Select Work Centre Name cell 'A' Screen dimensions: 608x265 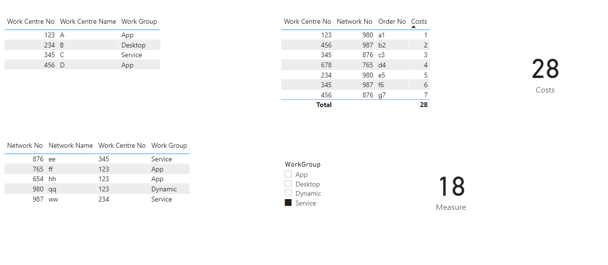pyautogui.click(x=62, y=35)
